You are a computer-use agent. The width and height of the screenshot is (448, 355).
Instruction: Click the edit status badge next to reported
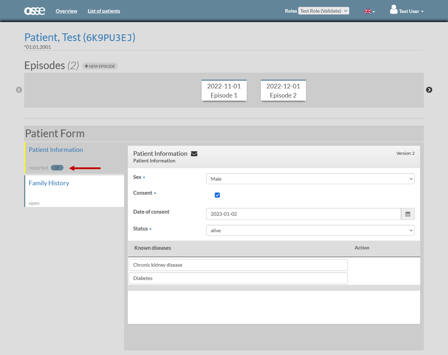coord(57,168)
